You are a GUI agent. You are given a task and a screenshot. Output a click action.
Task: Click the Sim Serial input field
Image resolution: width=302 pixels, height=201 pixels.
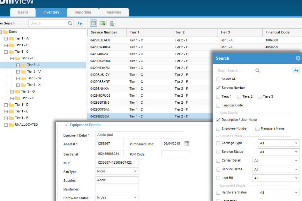(109, 154)
